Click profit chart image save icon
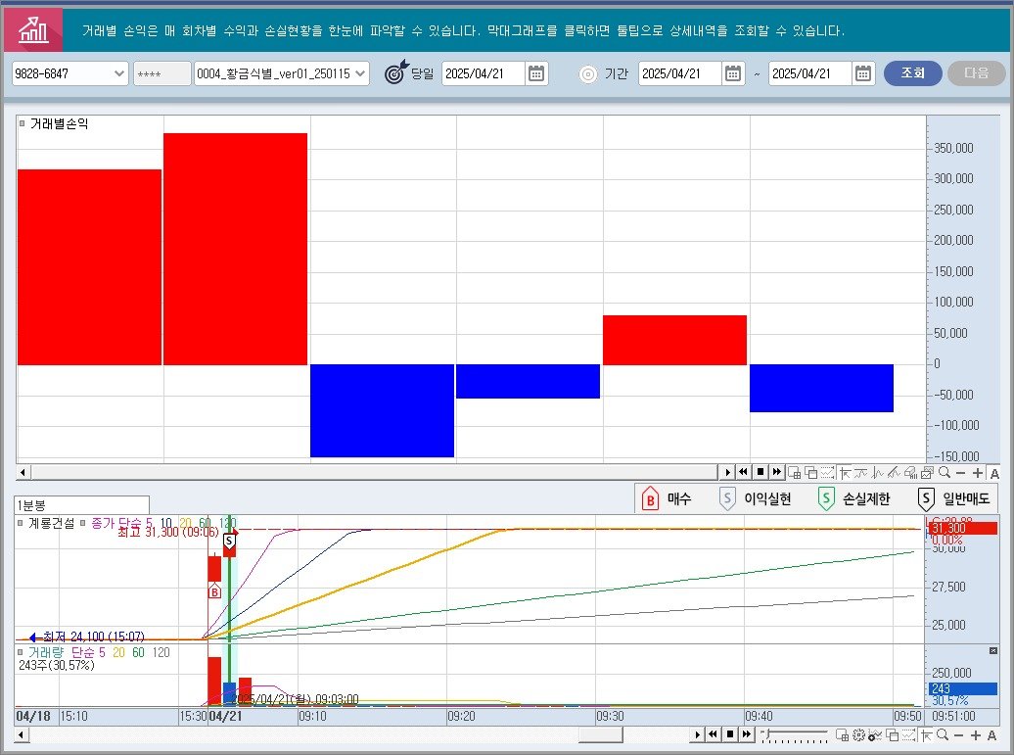 tap(927, 472)
